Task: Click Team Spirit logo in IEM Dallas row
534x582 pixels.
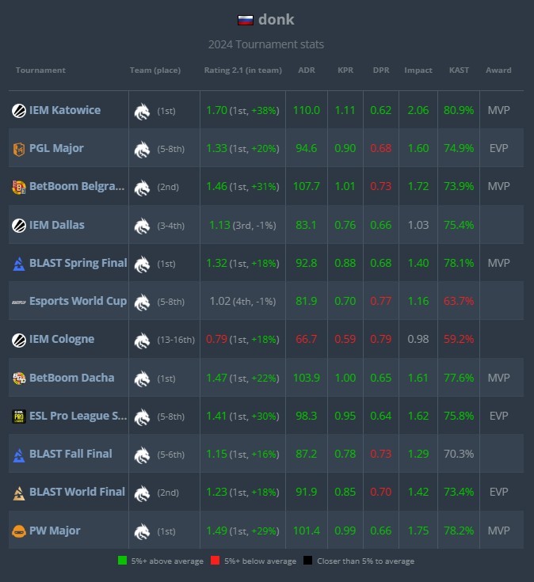Action: click(142, 226)
